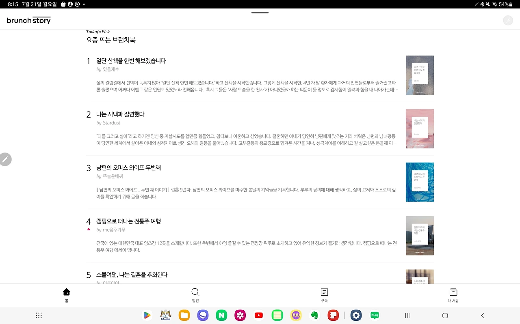This screenshot has height=324, width=520.
Task: Tap the brunchstory logo
Action: 29,20
